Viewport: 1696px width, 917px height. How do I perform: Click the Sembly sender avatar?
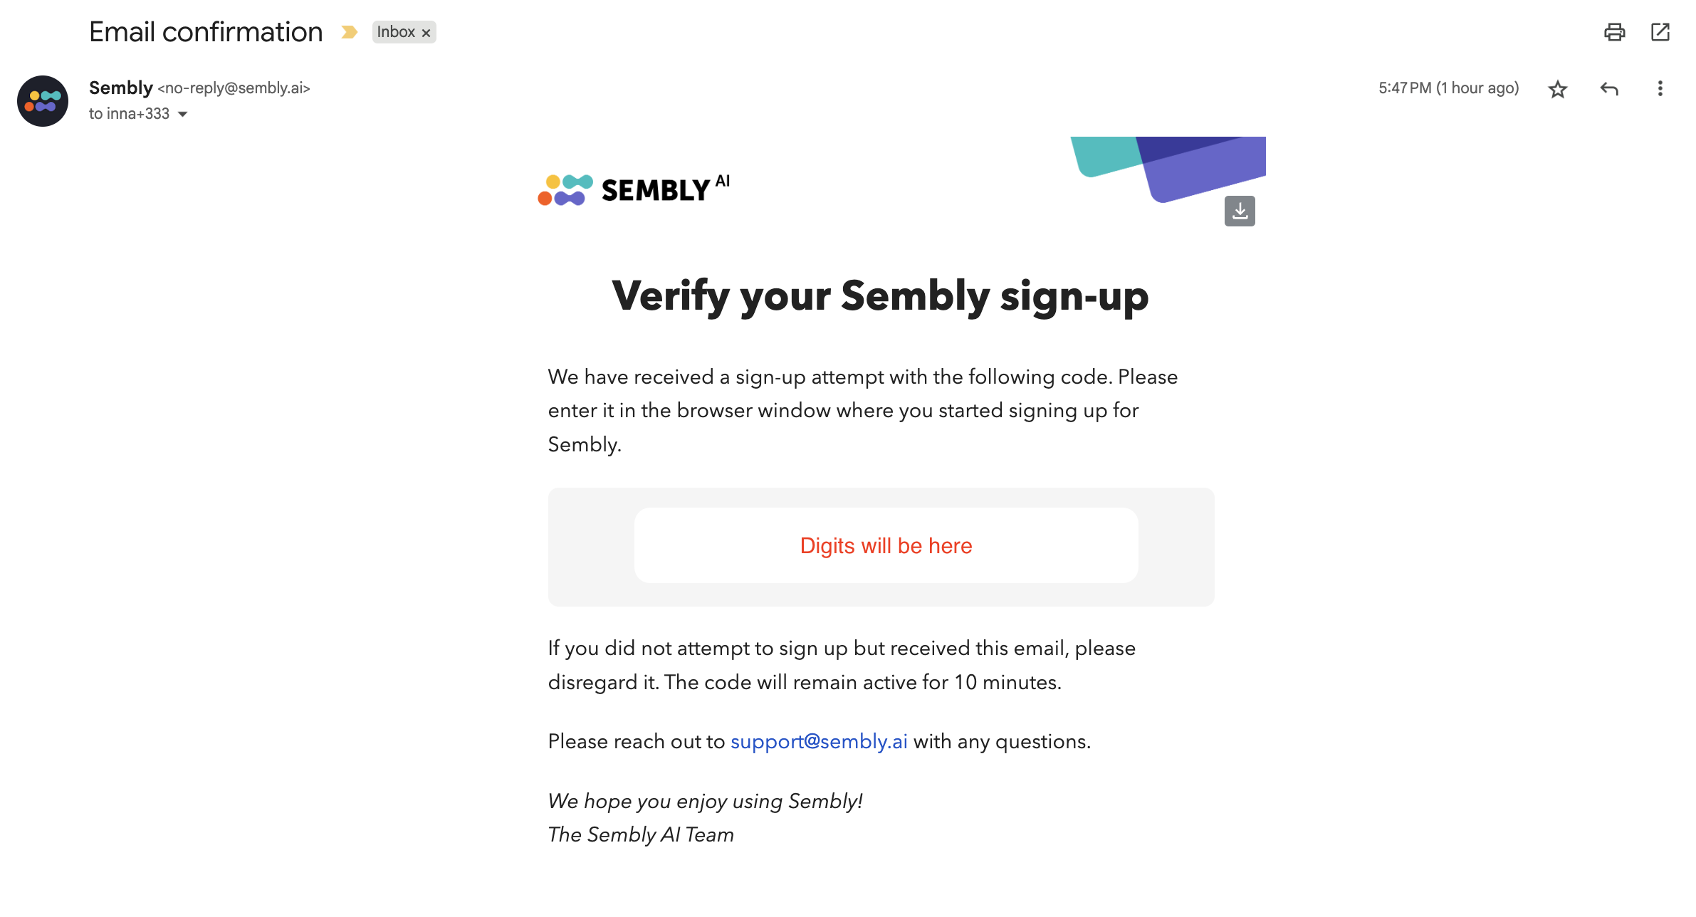point(43,101)
